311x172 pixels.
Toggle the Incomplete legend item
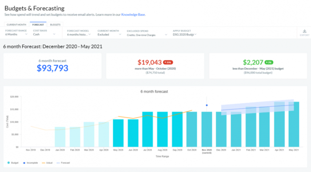click(x=30, y=163)
